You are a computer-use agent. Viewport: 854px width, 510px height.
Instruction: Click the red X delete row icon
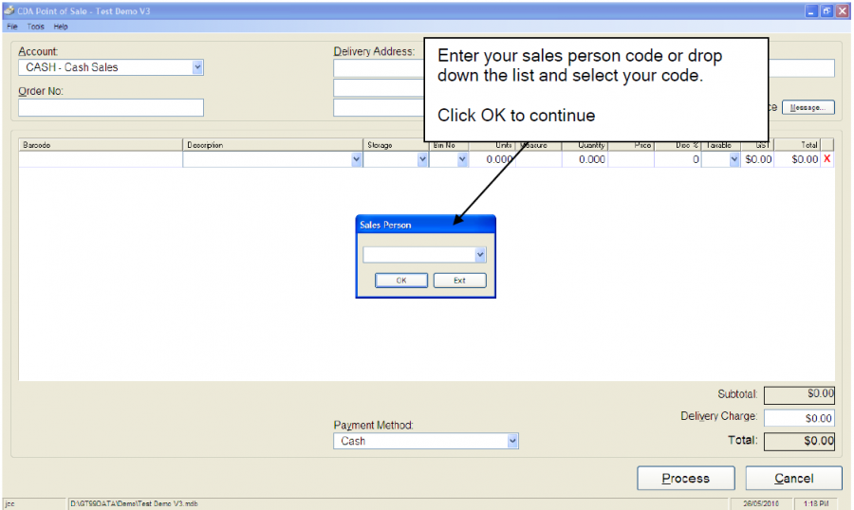[x=826, y=160]
